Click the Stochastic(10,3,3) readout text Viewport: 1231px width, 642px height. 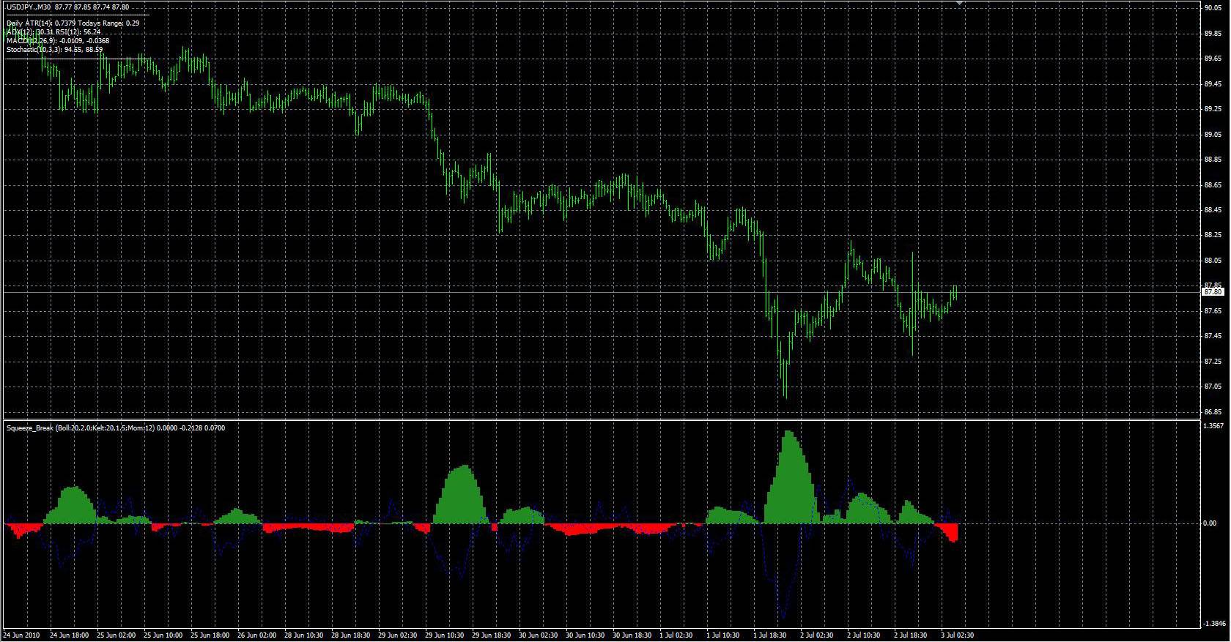54,50
